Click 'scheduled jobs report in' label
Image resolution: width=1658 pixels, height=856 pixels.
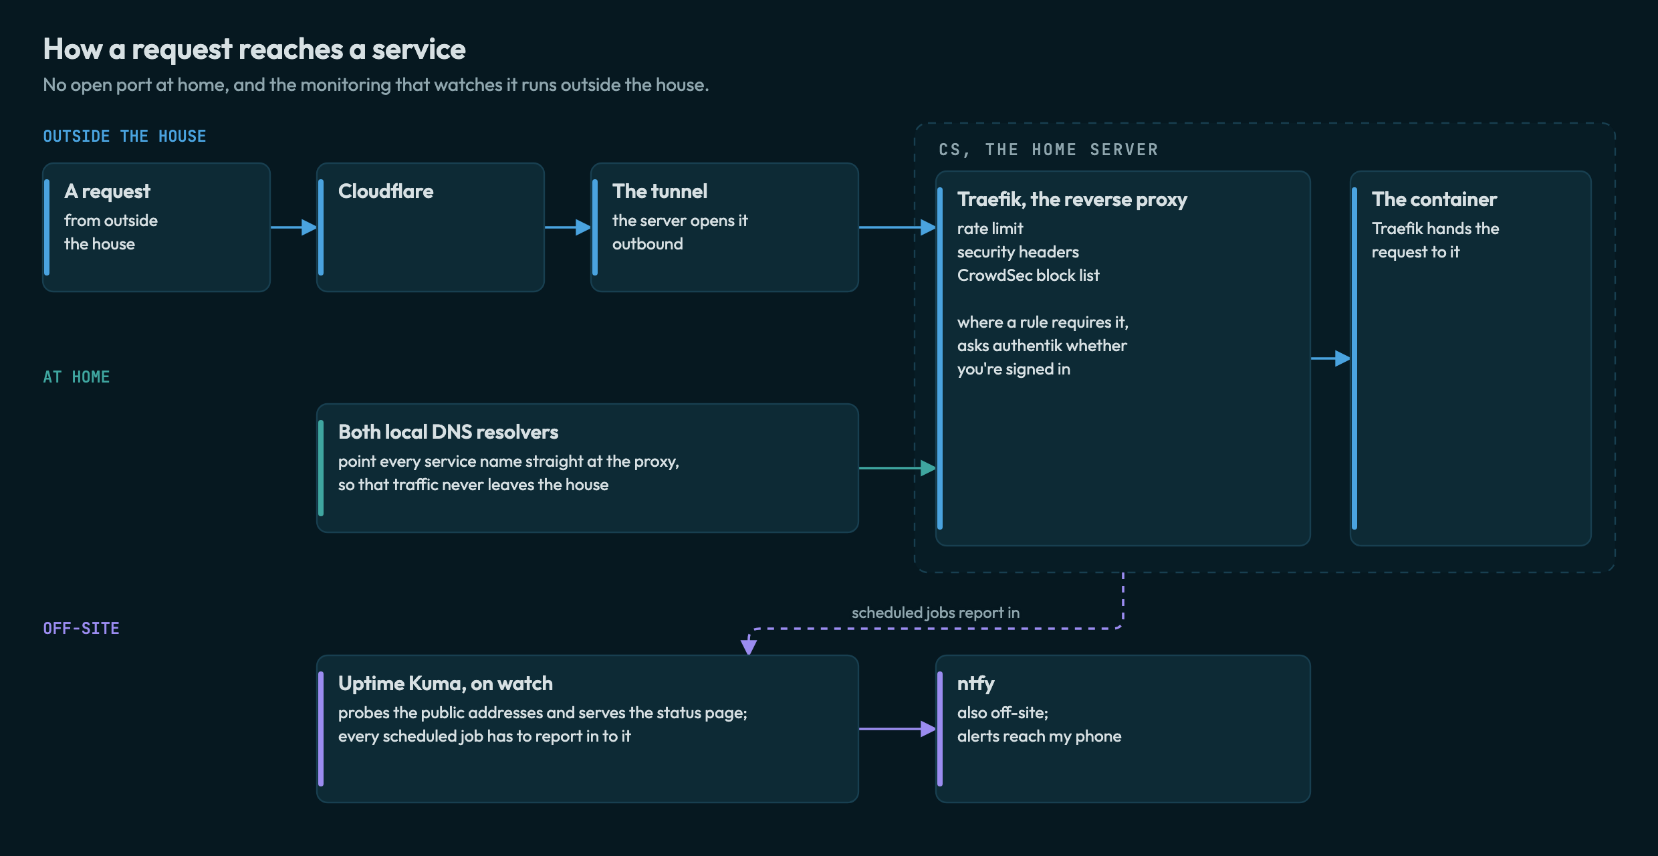tap(935, 613)
